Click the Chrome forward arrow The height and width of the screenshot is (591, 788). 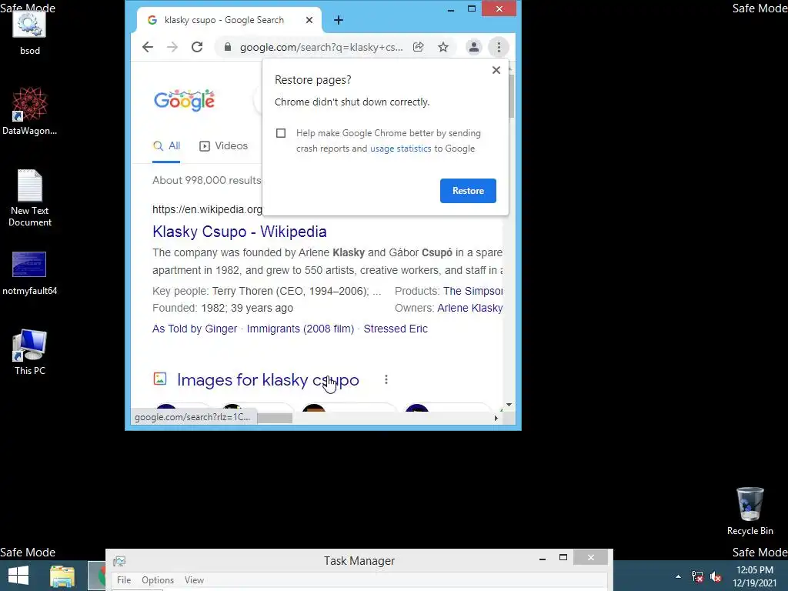[x=172, y=47]
